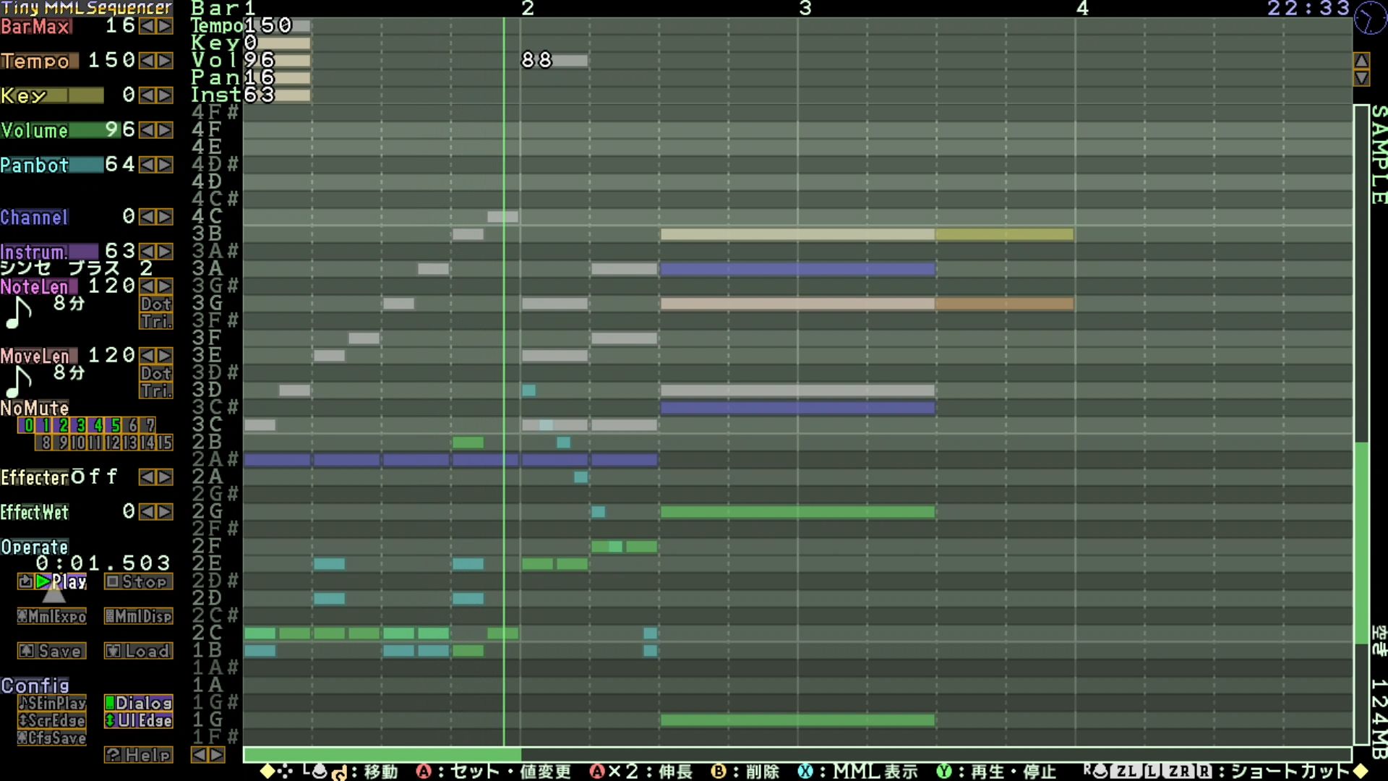Viewport: 1388px width, 781px height.
Task: Save the current song
Action: click(x=52, y=651)
